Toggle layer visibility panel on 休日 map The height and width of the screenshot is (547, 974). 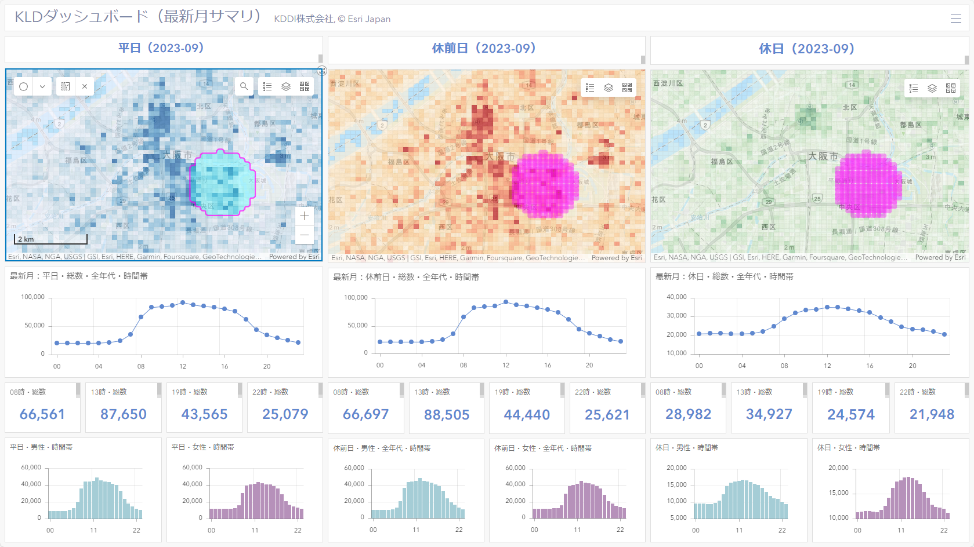click(x=932, y=88)
